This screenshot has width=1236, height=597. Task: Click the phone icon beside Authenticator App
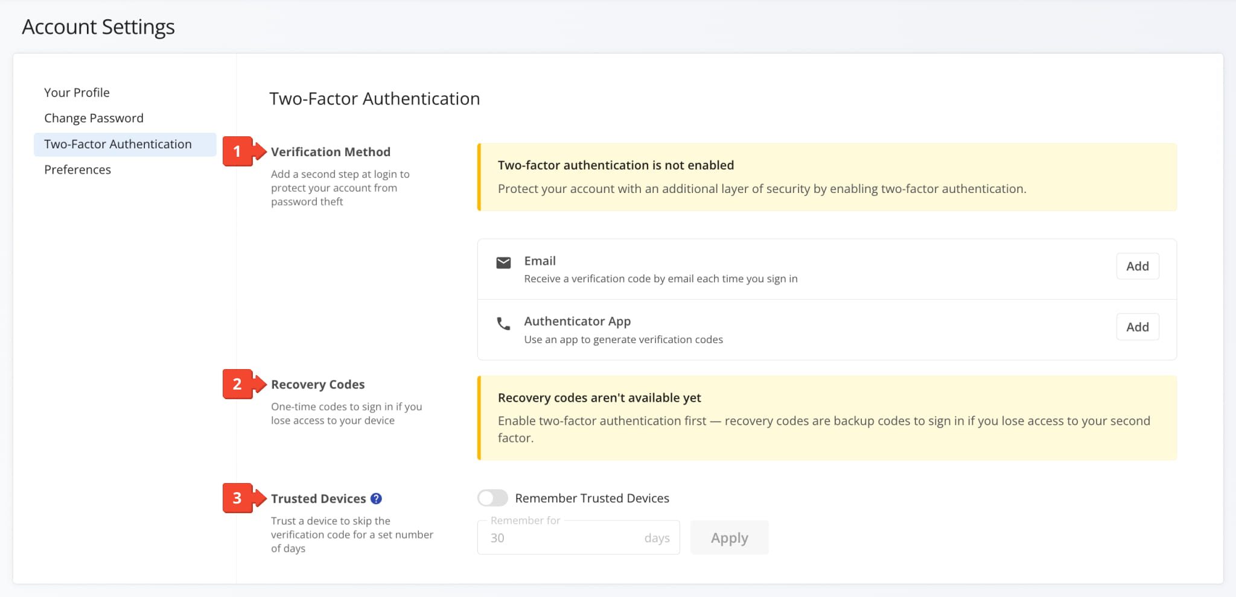pos(503,323)
